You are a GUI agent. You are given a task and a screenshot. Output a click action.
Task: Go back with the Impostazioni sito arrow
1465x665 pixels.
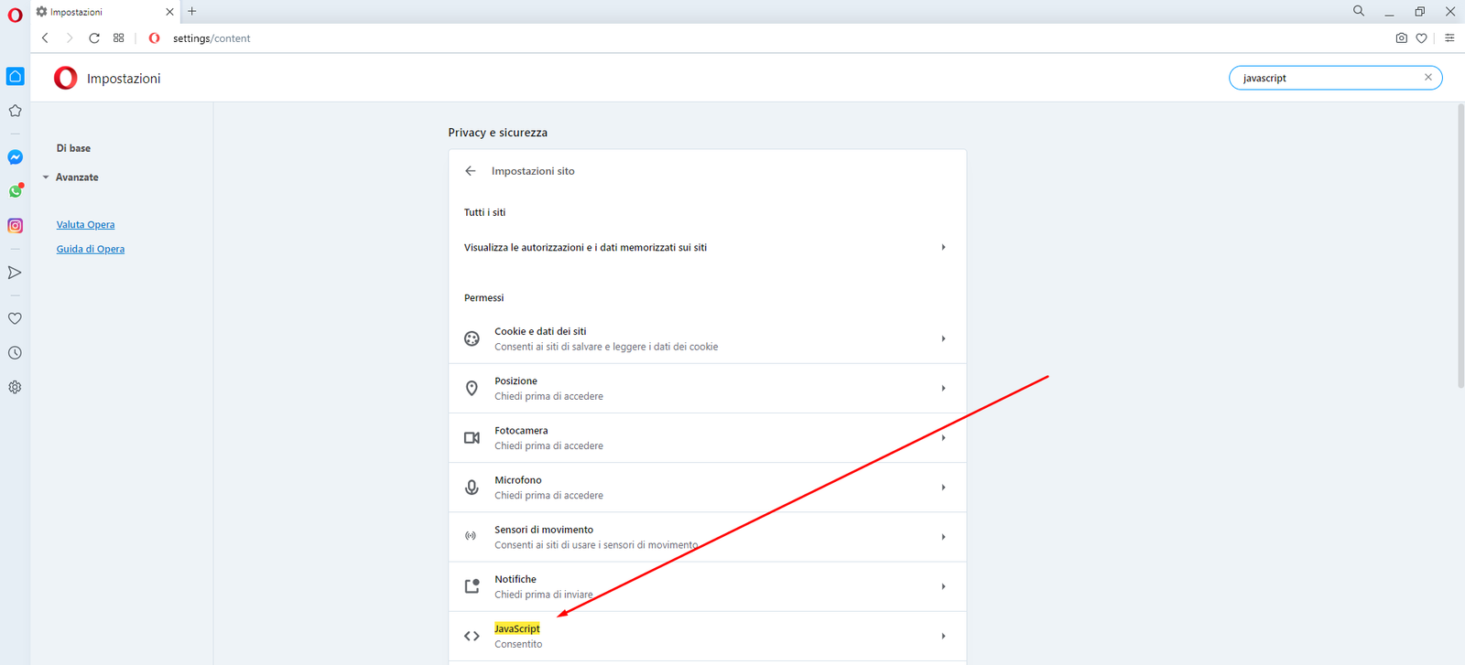point(471,171)
